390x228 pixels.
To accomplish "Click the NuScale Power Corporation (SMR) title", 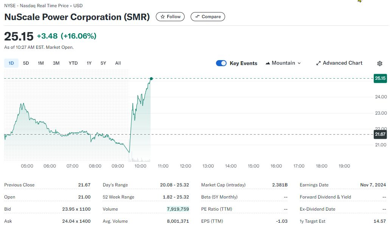I will coord(77,17).
